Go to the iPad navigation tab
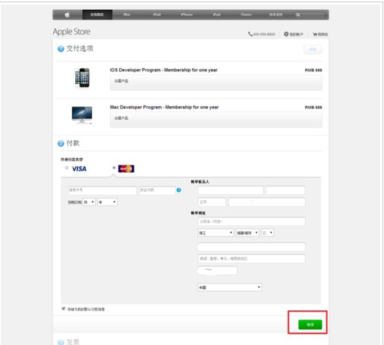 (x=216, y=14)
